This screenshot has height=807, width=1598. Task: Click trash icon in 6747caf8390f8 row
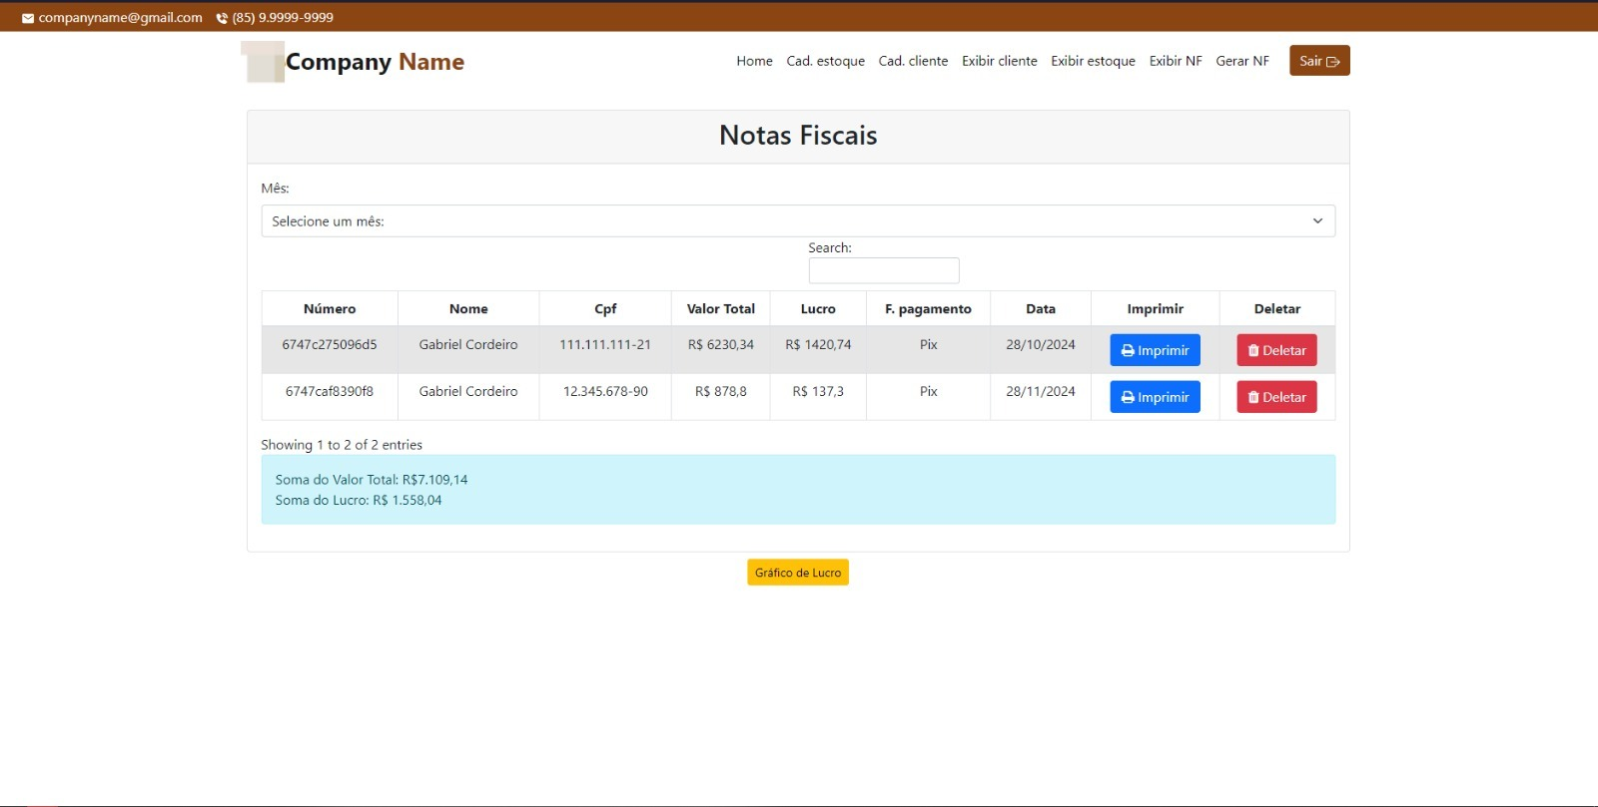click(1253, 398)
